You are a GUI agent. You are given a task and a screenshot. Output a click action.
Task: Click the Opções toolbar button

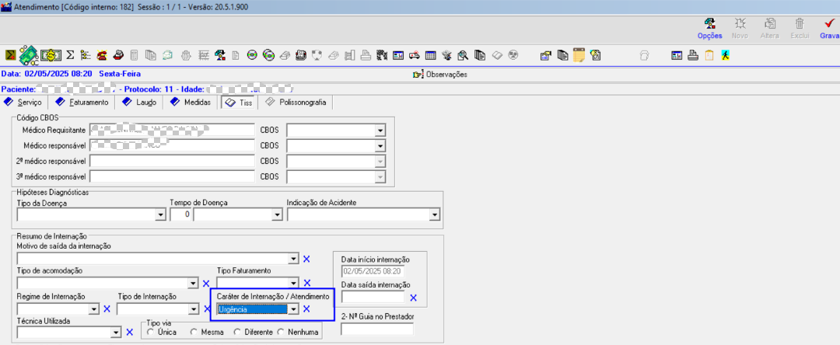[x=710, y=28]
